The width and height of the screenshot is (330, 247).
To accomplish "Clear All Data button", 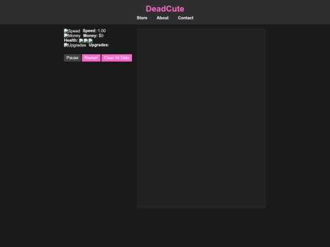I will pyautogui.click(x=117, y=58).
